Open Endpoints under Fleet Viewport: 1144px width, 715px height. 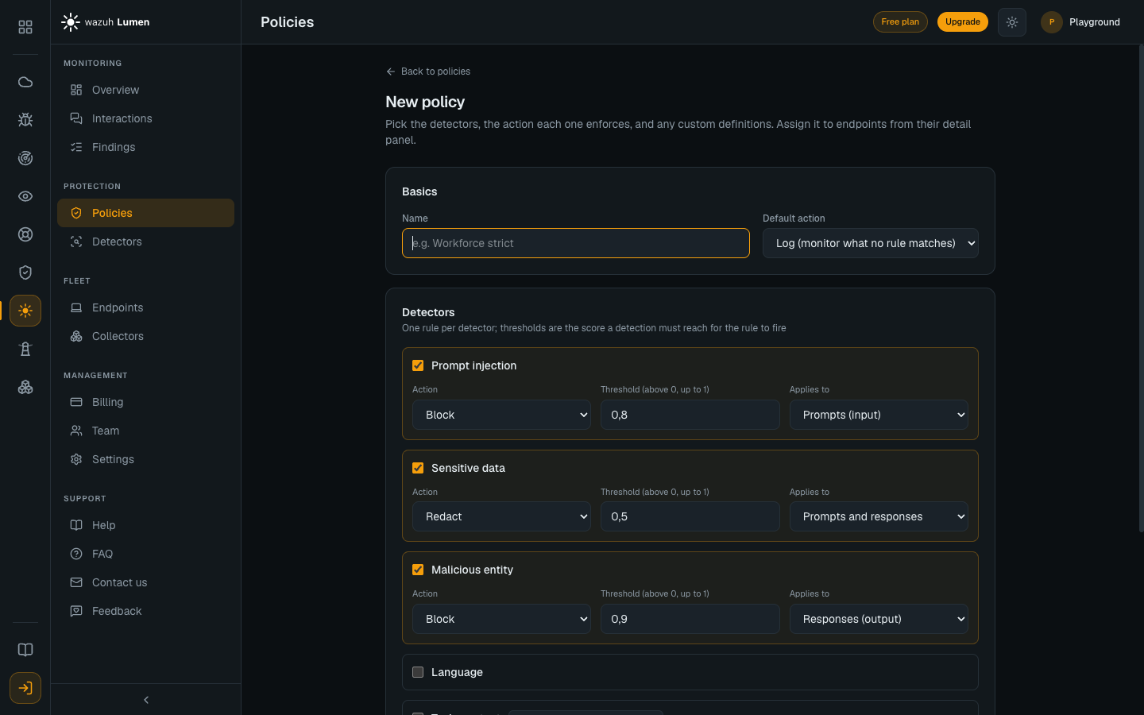(x=145, y=307)
